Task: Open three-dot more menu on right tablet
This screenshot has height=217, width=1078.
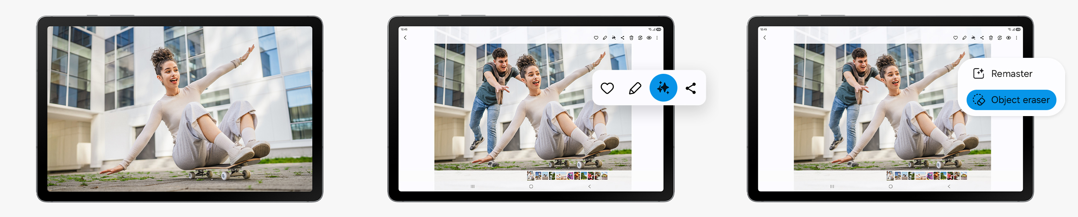Action: tap(1017, 38)
